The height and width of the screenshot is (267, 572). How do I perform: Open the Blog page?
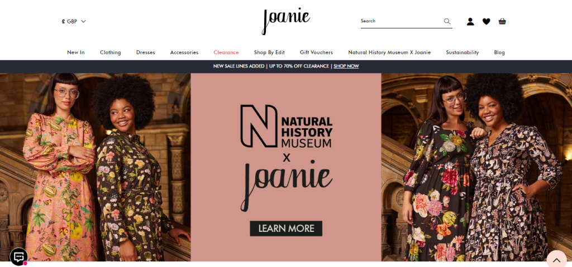pos(499,52)
